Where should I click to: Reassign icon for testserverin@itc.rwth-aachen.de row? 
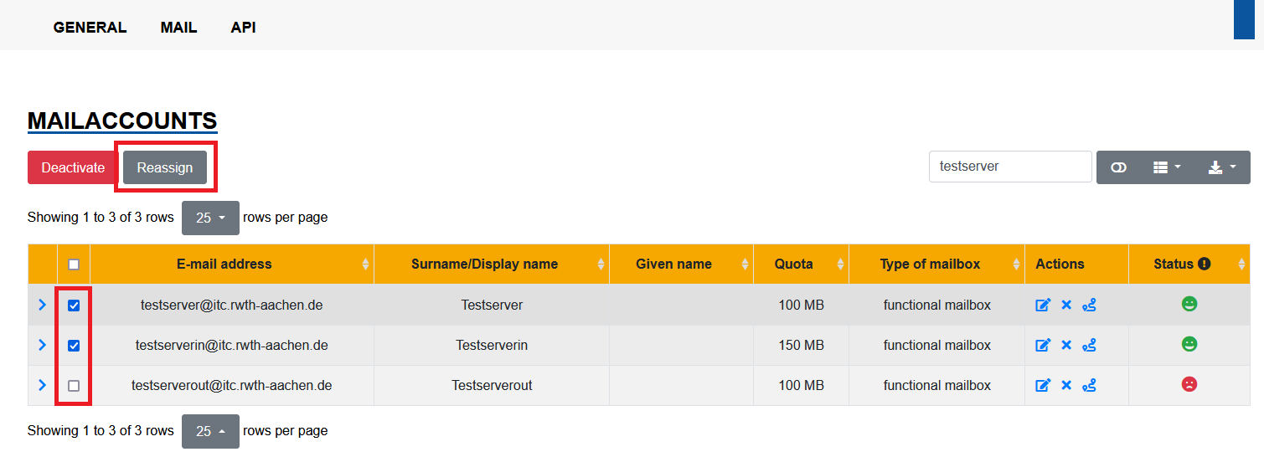point(1089,345)
